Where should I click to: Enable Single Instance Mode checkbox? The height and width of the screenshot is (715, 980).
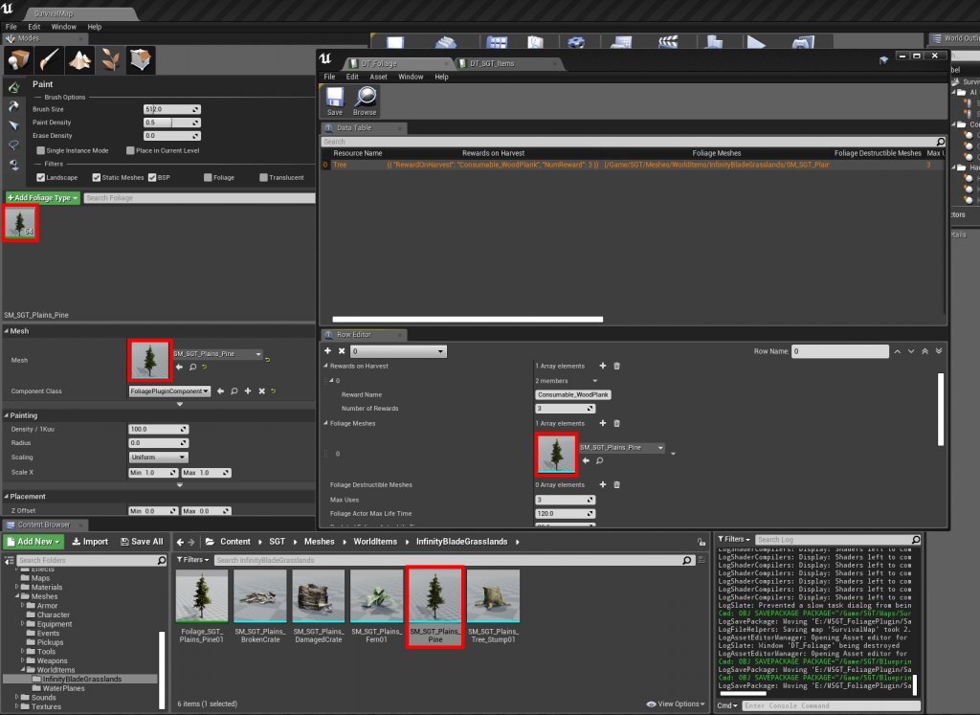tap(40, 150)
